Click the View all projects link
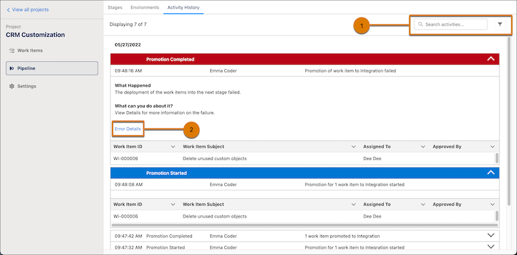 pyautogui.click(x=30, y=10)
